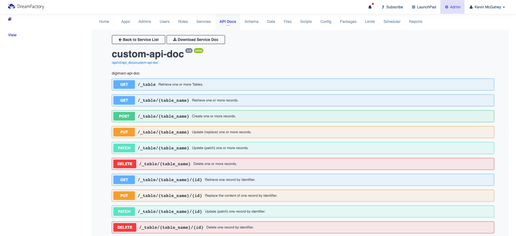Open the Users tab
516x236 pixels.
coord(165,22)
